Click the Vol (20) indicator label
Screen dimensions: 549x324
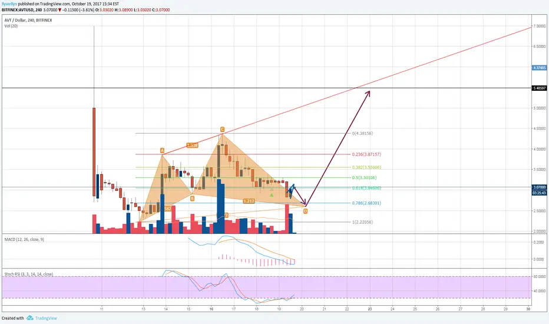[11, 26]
